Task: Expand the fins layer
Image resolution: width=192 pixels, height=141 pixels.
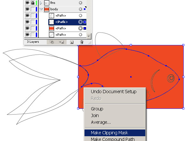Action: click(41, 3)
